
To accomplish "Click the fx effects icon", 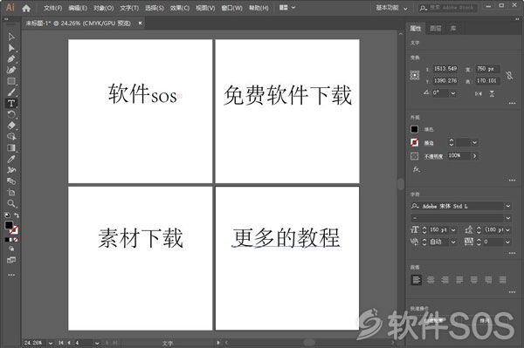I will [416, 169].
